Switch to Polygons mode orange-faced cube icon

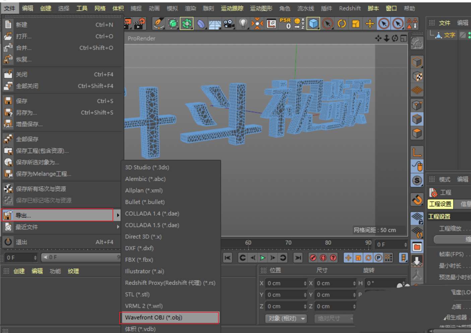pyautogui.click(x=417, y=133)
